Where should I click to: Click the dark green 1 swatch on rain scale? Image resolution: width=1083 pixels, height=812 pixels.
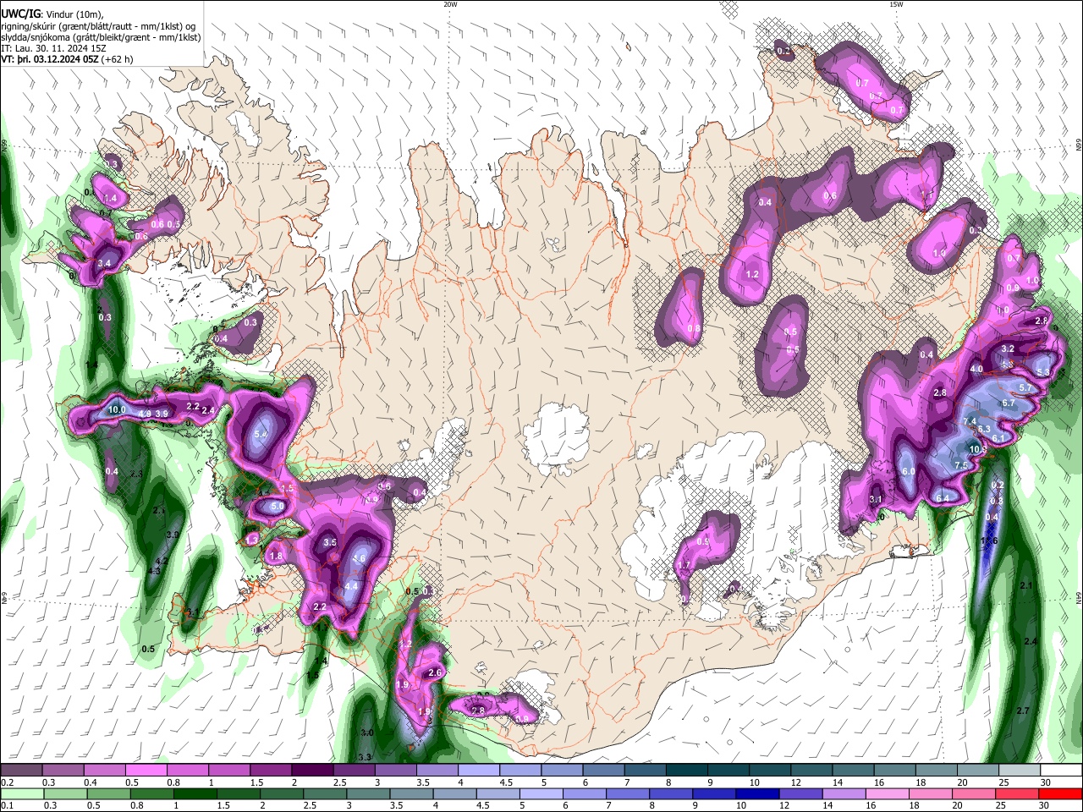point(195,793)
